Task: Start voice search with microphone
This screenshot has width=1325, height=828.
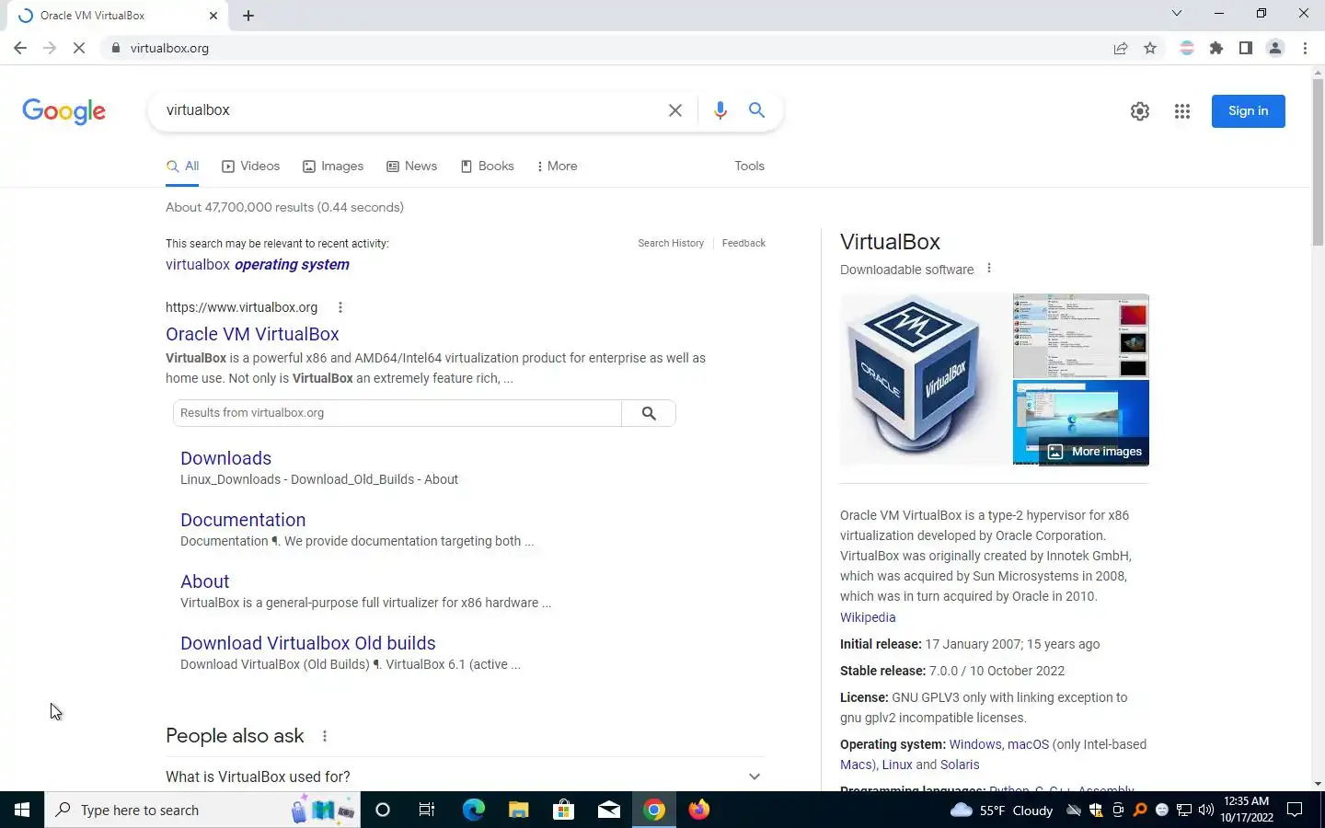Action: pos(720,110)
